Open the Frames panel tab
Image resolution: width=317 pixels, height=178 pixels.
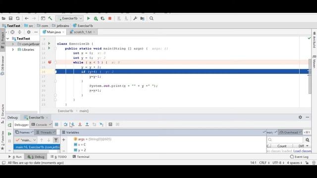pyautogui.click(x=24, y=133)
